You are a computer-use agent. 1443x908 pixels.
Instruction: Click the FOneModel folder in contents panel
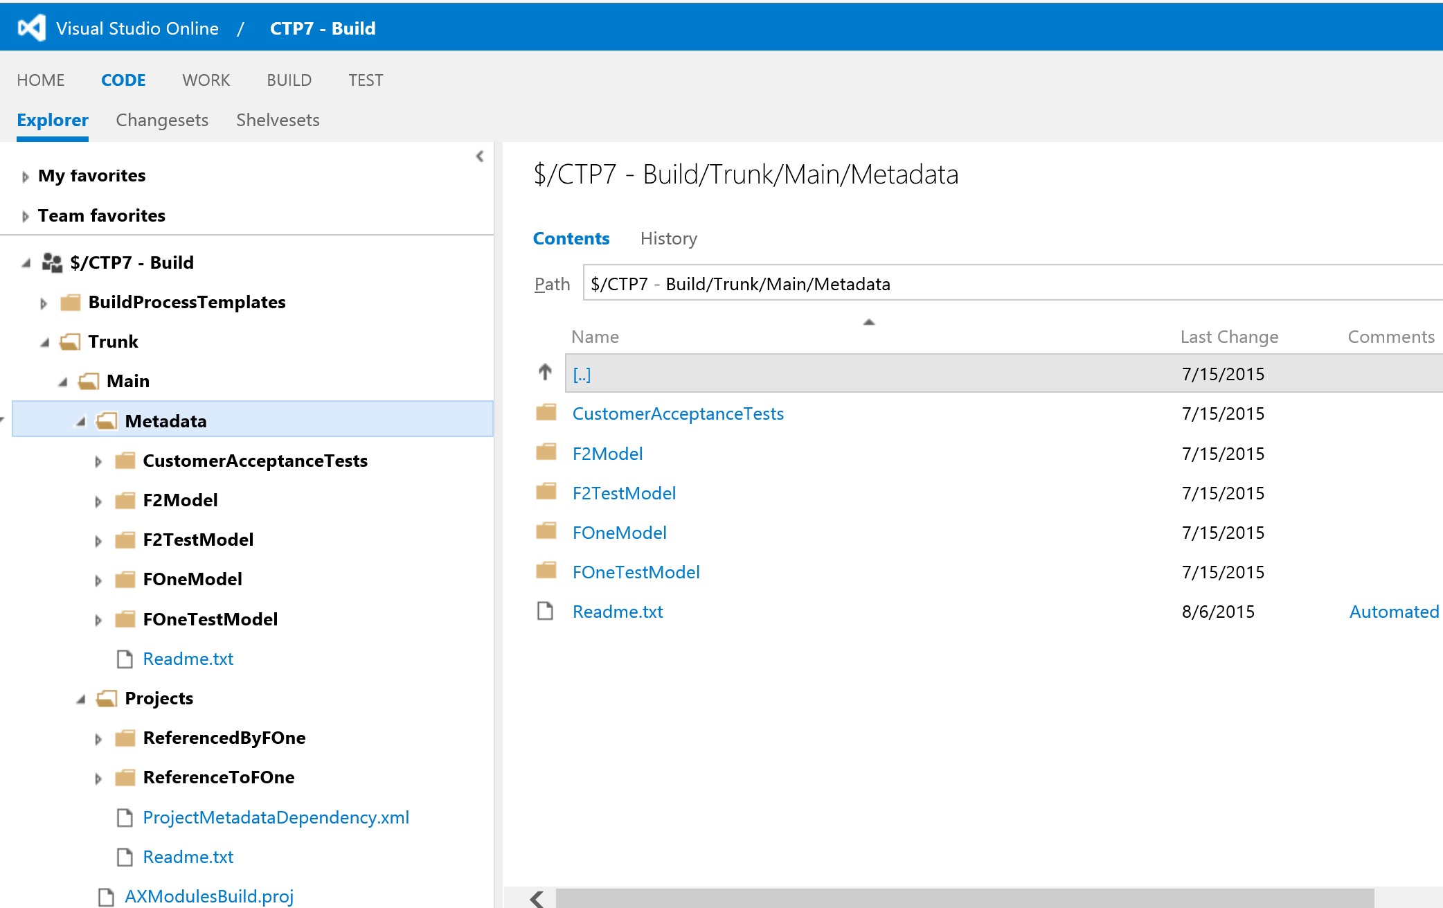[617, 531]
